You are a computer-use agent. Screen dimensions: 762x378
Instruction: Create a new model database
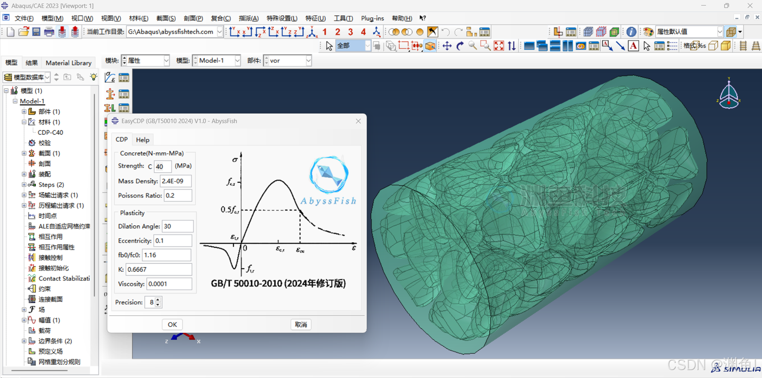click(11, 32)
